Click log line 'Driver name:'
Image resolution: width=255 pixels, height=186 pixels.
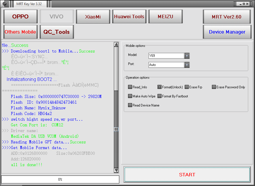pyautogui.click(x=20, y=131)
